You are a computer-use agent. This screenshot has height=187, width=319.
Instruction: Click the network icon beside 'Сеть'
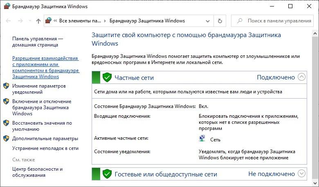coord(202,139)
